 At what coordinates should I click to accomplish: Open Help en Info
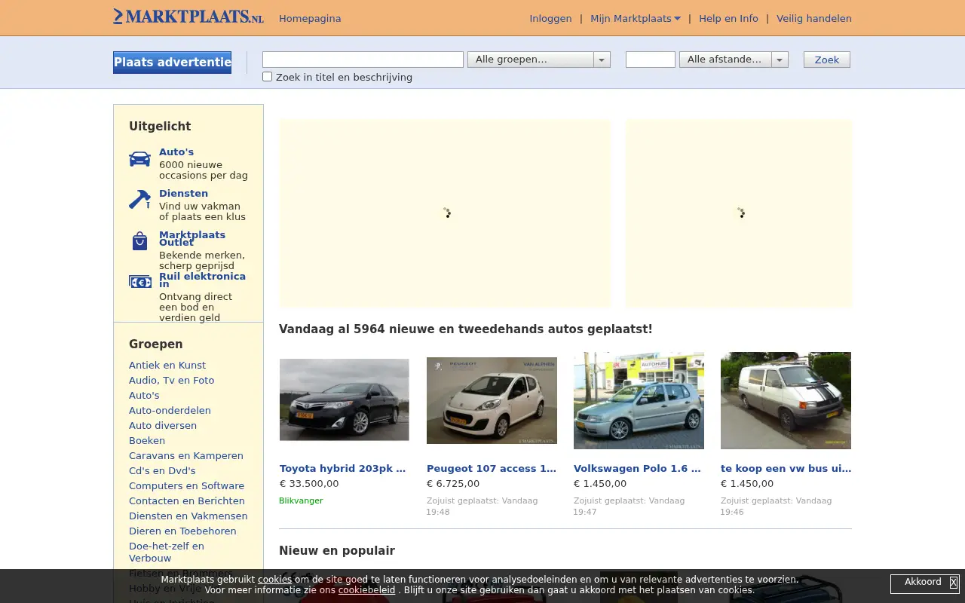[728, 18]
